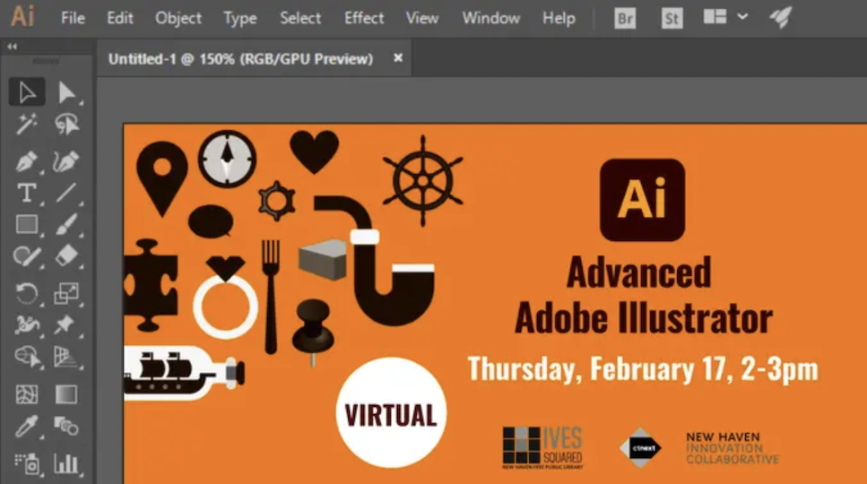The height and width of the screenshot is (484, 867).
Task: Open the Window menu
Action: 491,18
